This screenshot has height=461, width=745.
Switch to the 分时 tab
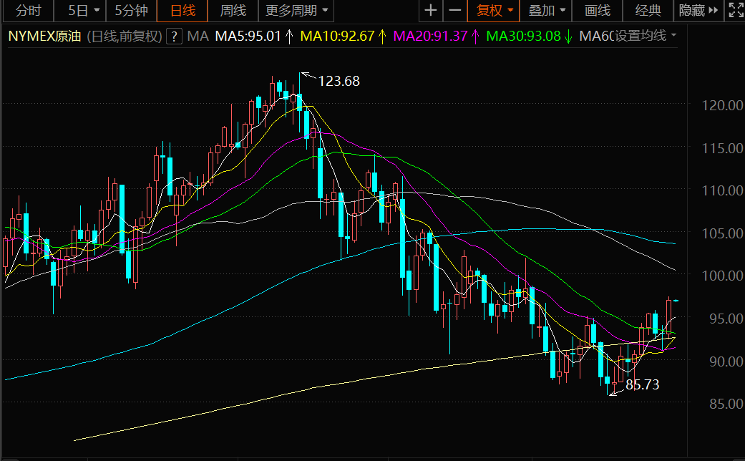(29, 11)
